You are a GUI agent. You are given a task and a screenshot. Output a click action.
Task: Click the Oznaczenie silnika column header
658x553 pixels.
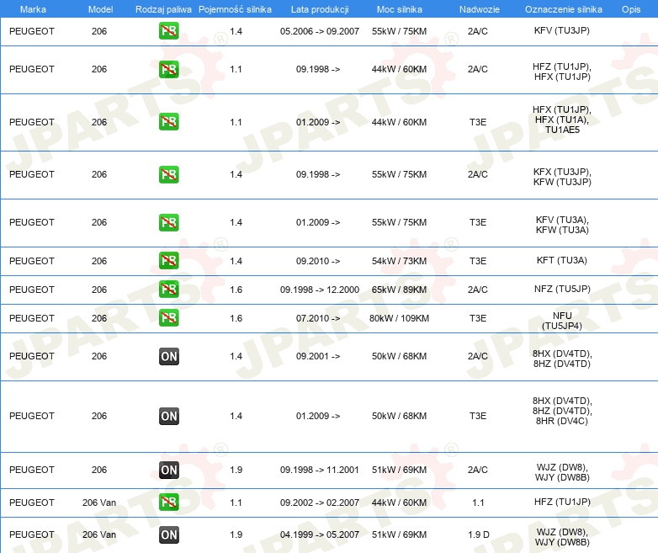tap(563, 9)
